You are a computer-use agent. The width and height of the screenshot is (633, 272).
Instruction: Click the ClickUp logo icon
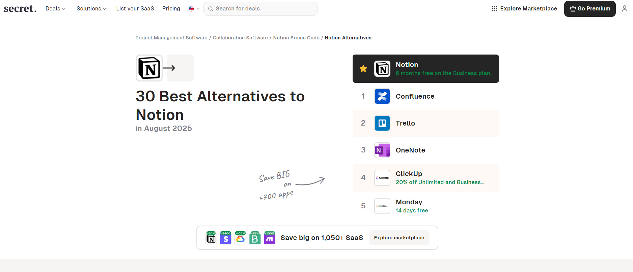pyautogui.click(x=382, y=178)
